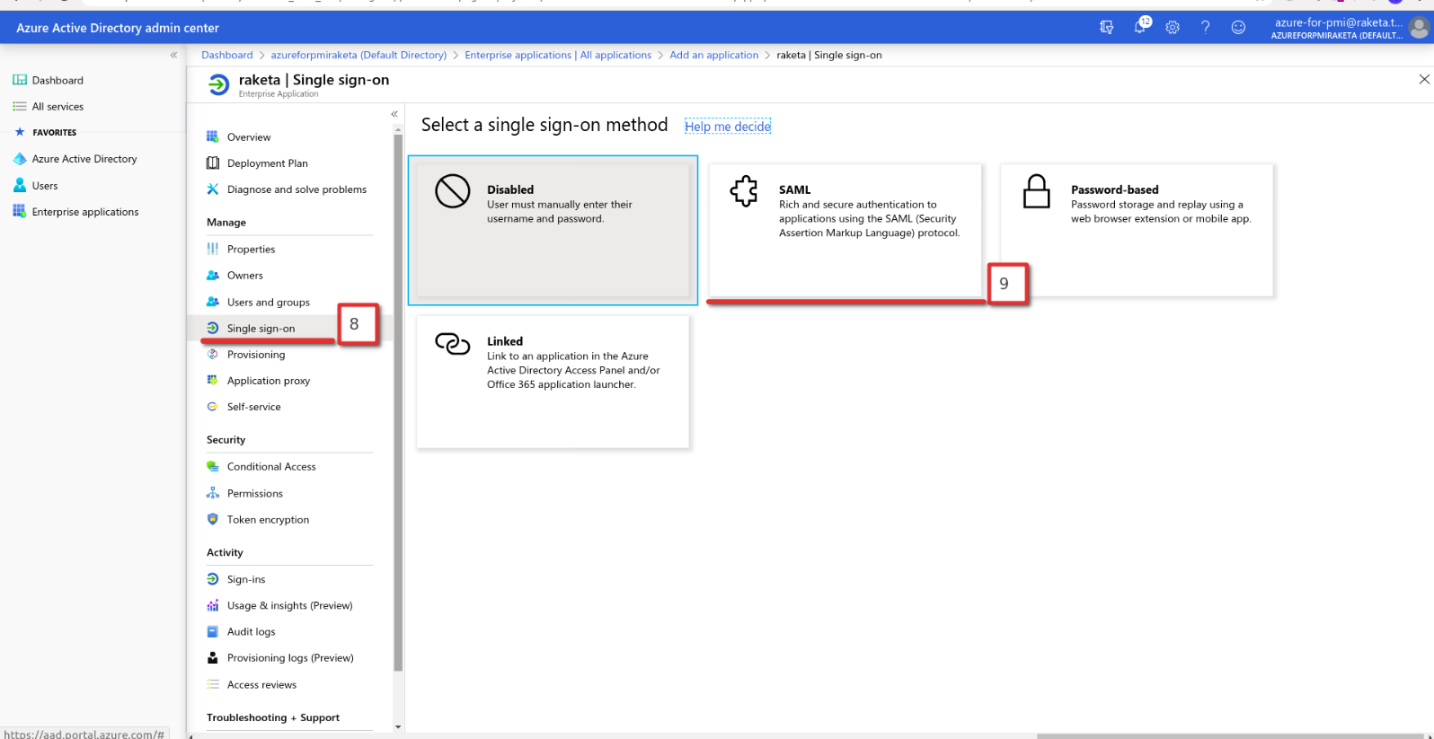Open All services in the left sidebar

58,106
